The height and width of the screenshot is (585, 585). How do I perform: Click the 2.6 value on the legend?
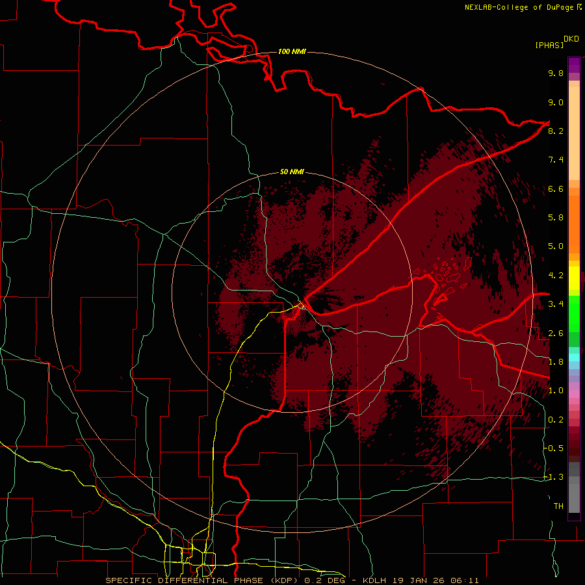(x=556, y=333)
